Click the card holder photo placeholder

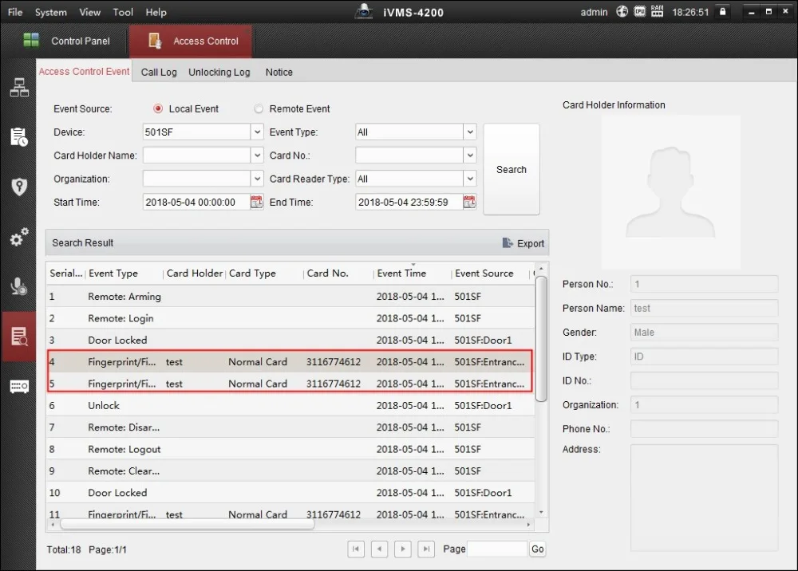coord(671,191)
